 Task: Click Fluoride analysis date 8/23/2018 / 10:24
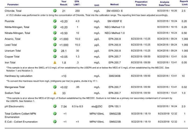(x=167, y=21)
